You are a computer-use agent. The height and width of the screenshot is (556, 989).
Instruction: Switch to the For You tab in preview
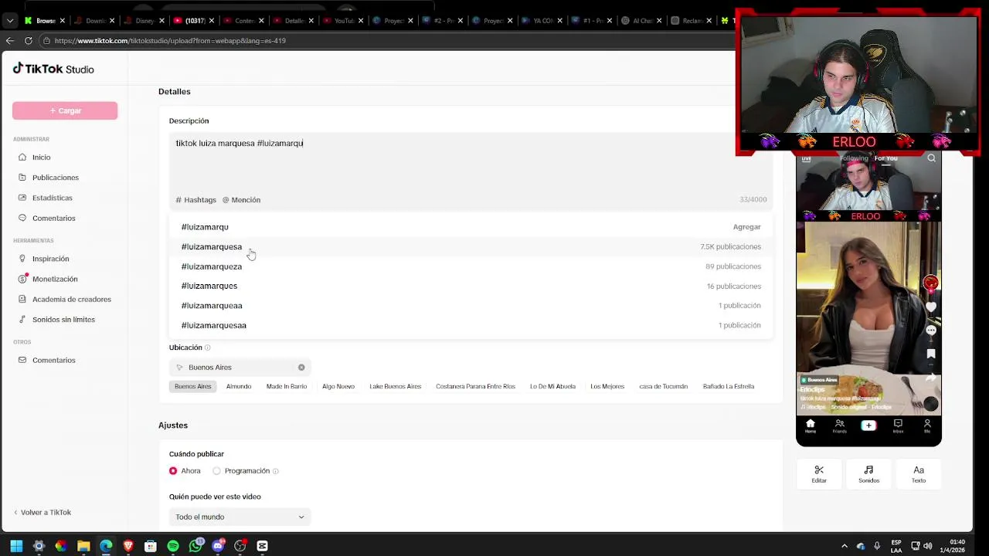pyautogui.click(x=886, y=158)
